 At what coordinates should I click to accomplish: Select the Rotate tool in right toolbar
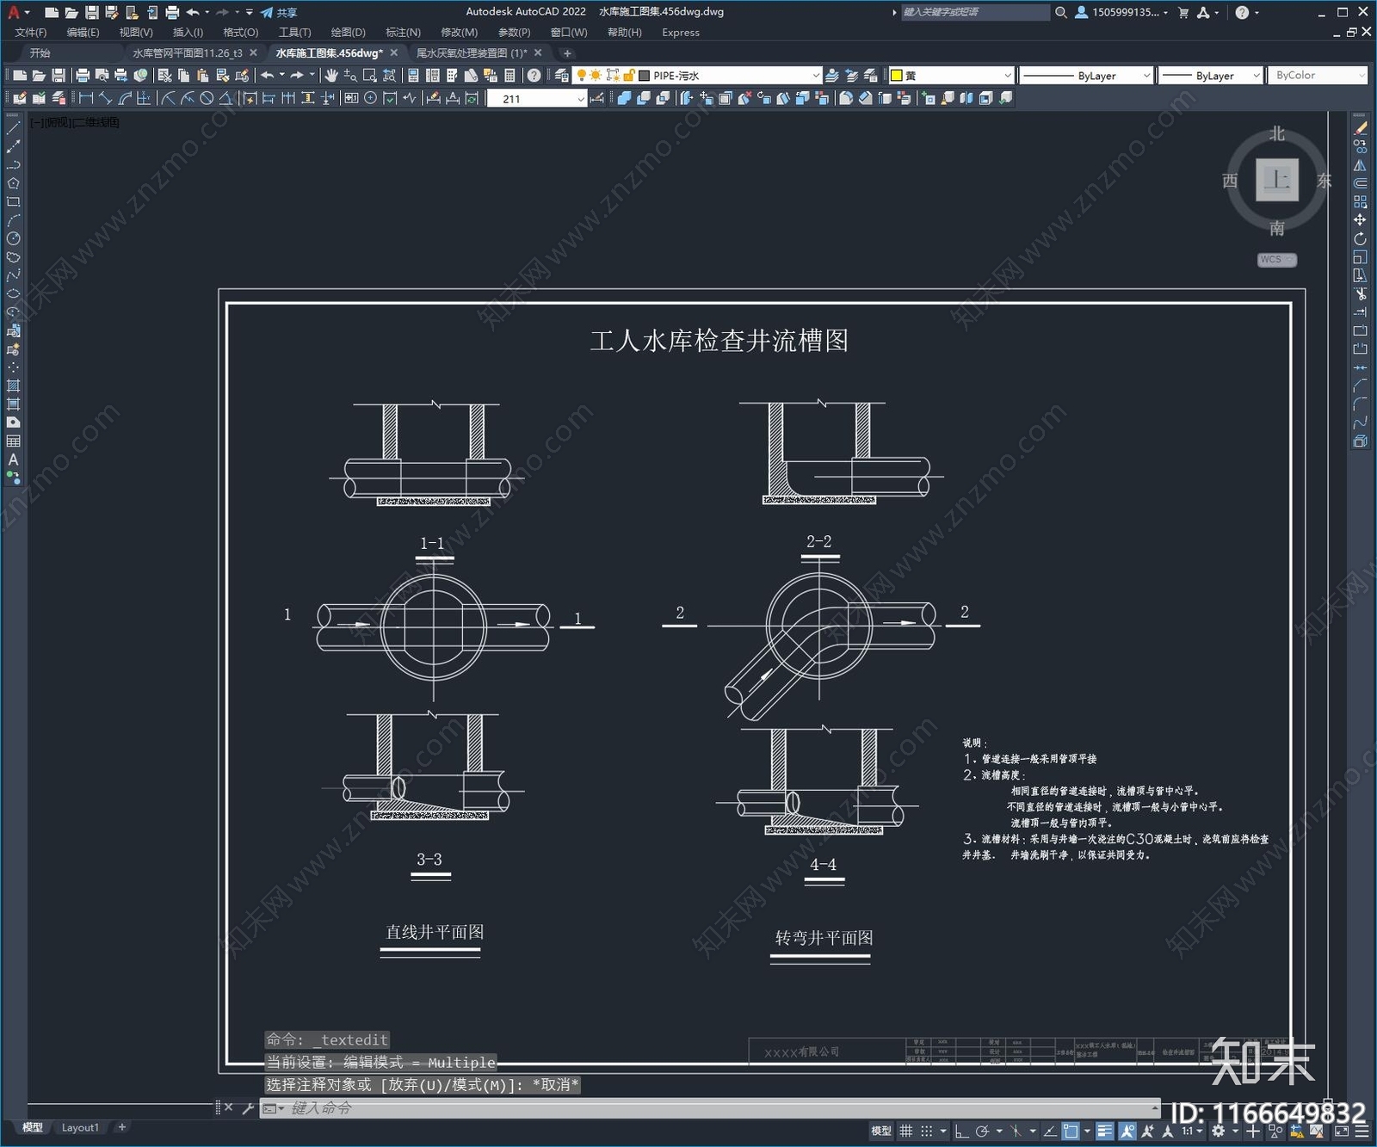pyautogui.click(x=1360, y=238)
